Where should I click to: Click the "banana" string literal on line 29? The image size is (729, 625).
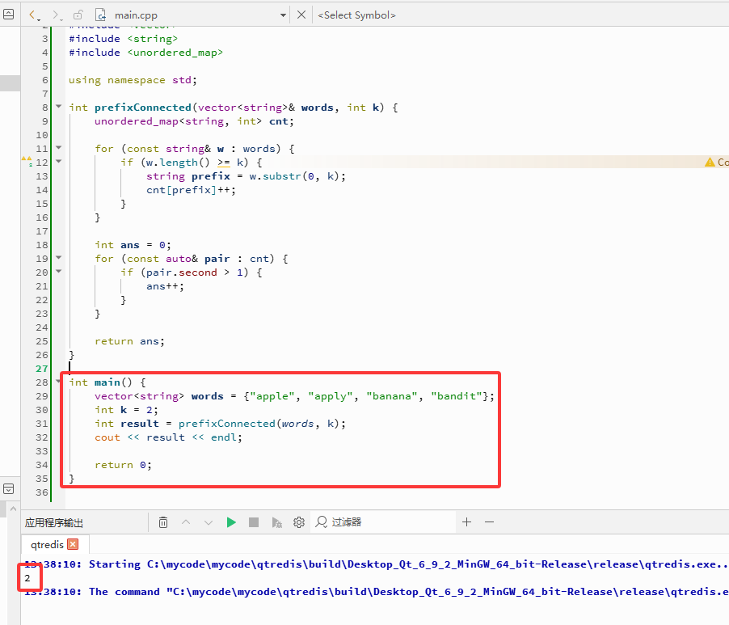(x=391, y=396)
